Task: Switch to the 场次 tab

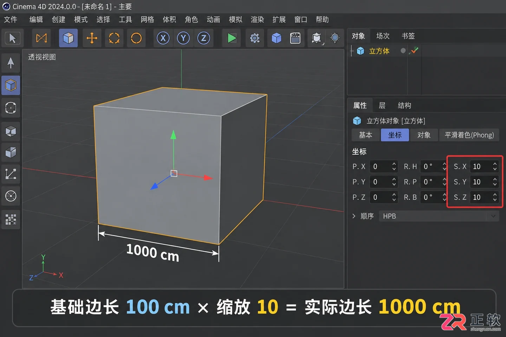Action: (x=383, y=36)
